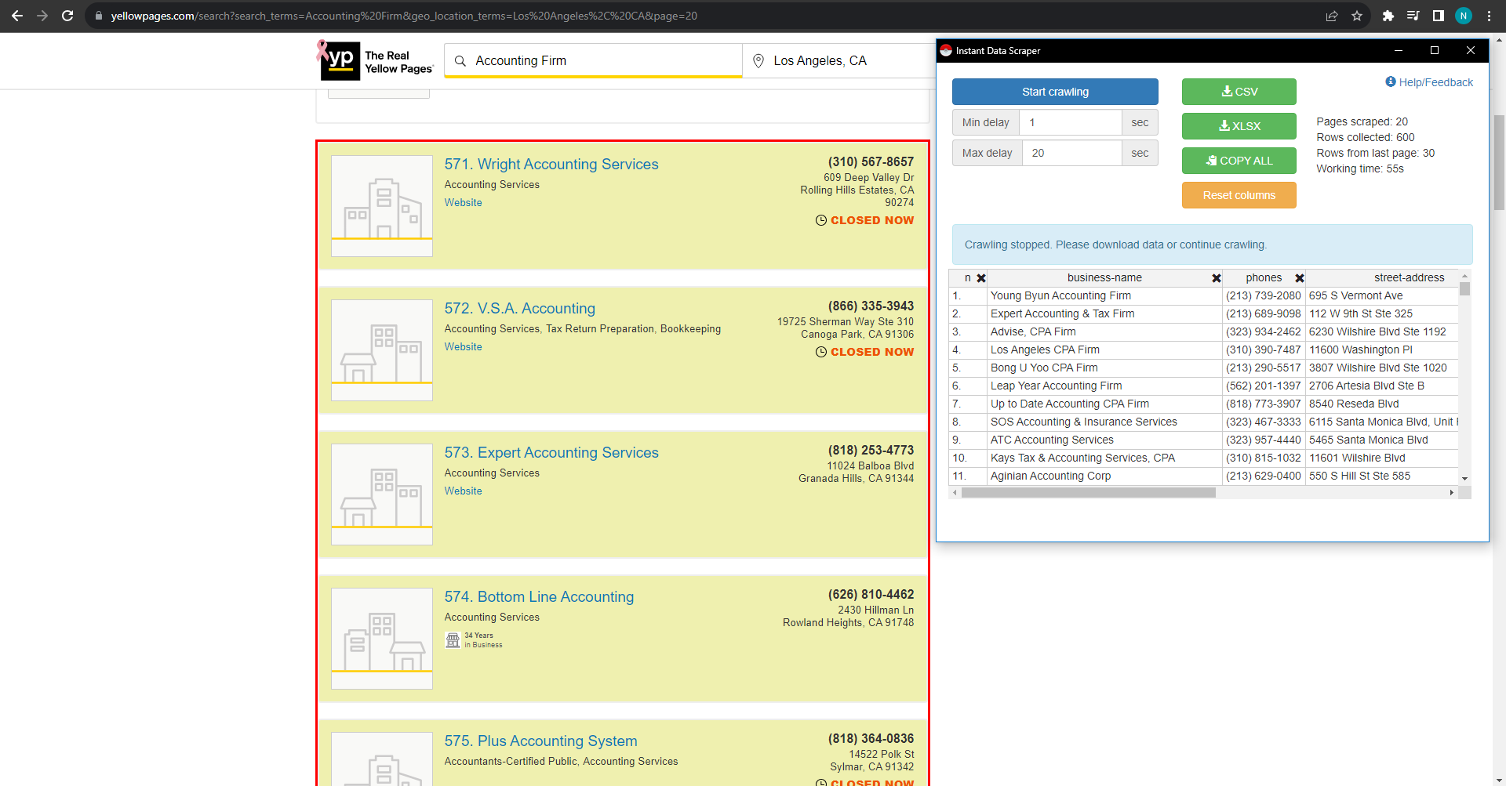Screen dimensions: 1506x786
Task: Go back to the previous browser page
Action: [17, 16]
